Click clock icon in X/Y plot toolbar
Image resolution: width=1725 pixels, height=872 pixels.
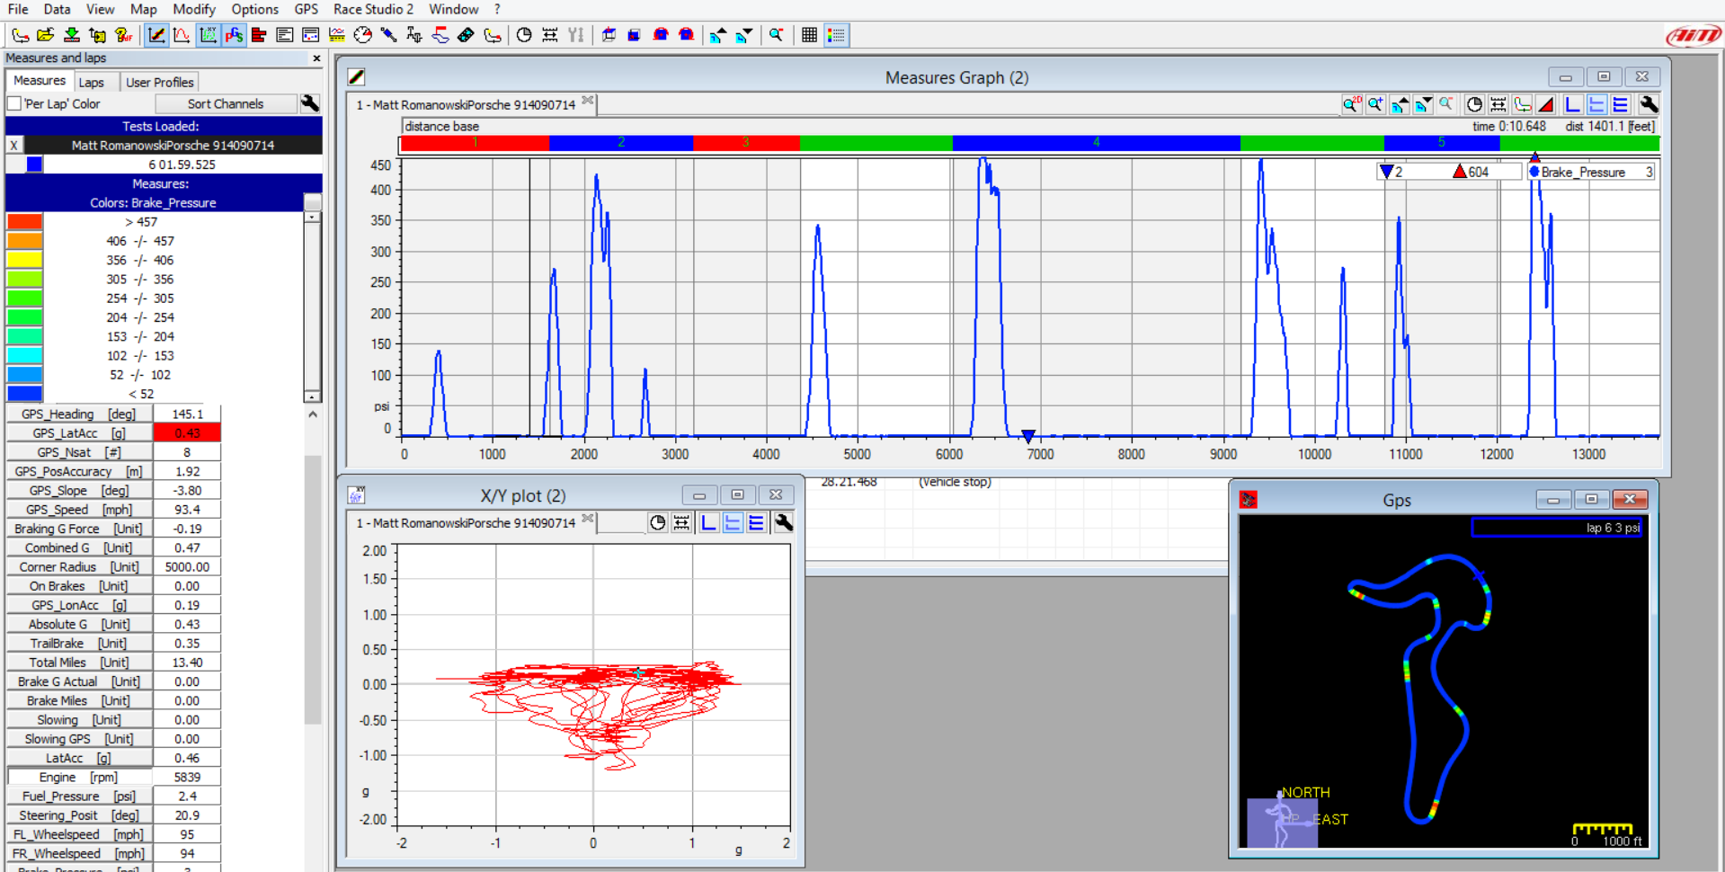click(x=657, y=523)
